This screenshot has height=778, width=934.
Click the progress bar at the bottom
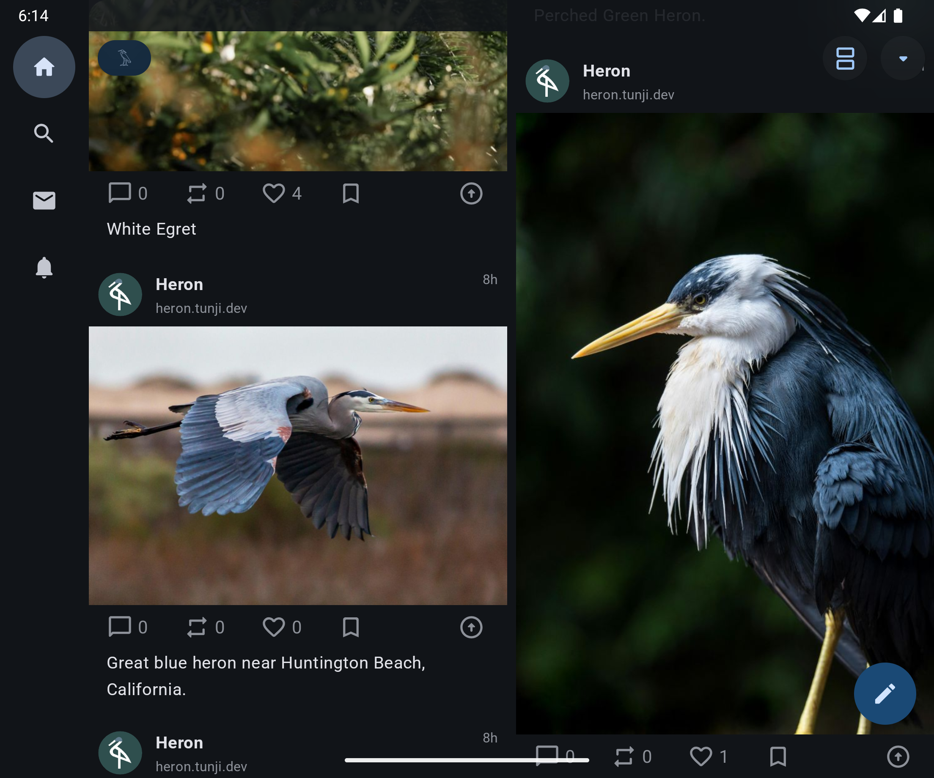pos(467,761)
